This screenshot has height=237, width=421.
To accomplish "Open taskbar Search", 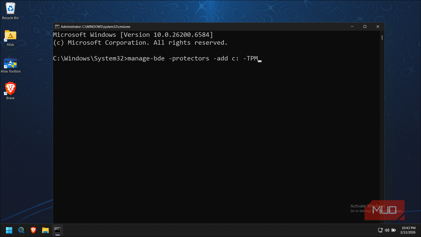I will tap(21, 230).
